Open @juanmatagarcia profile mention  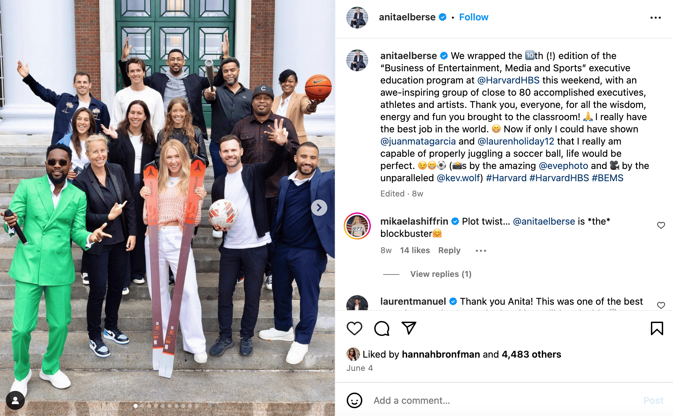418,141
